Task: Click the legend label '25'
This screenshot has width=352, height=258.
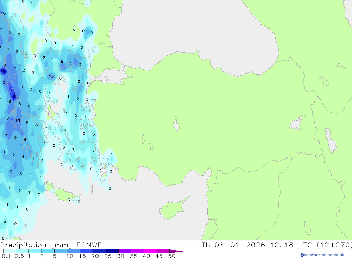Action: 108,256
